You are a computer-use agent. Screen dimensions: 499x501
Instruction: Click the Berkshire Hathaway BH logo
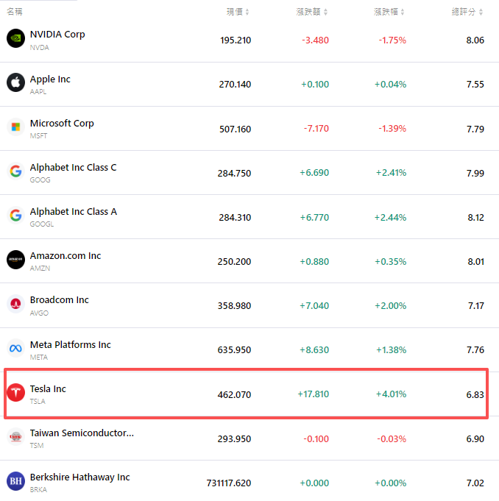pyautogui.click(x=15, y=481)
